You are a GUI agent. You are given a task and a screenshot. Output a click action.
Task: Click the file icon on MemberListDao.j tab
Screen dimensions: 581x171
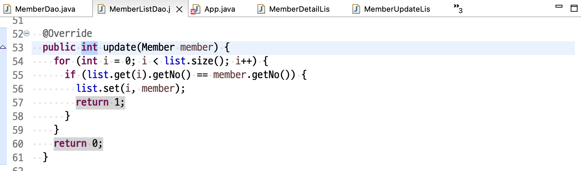click(x=102, y=9)
